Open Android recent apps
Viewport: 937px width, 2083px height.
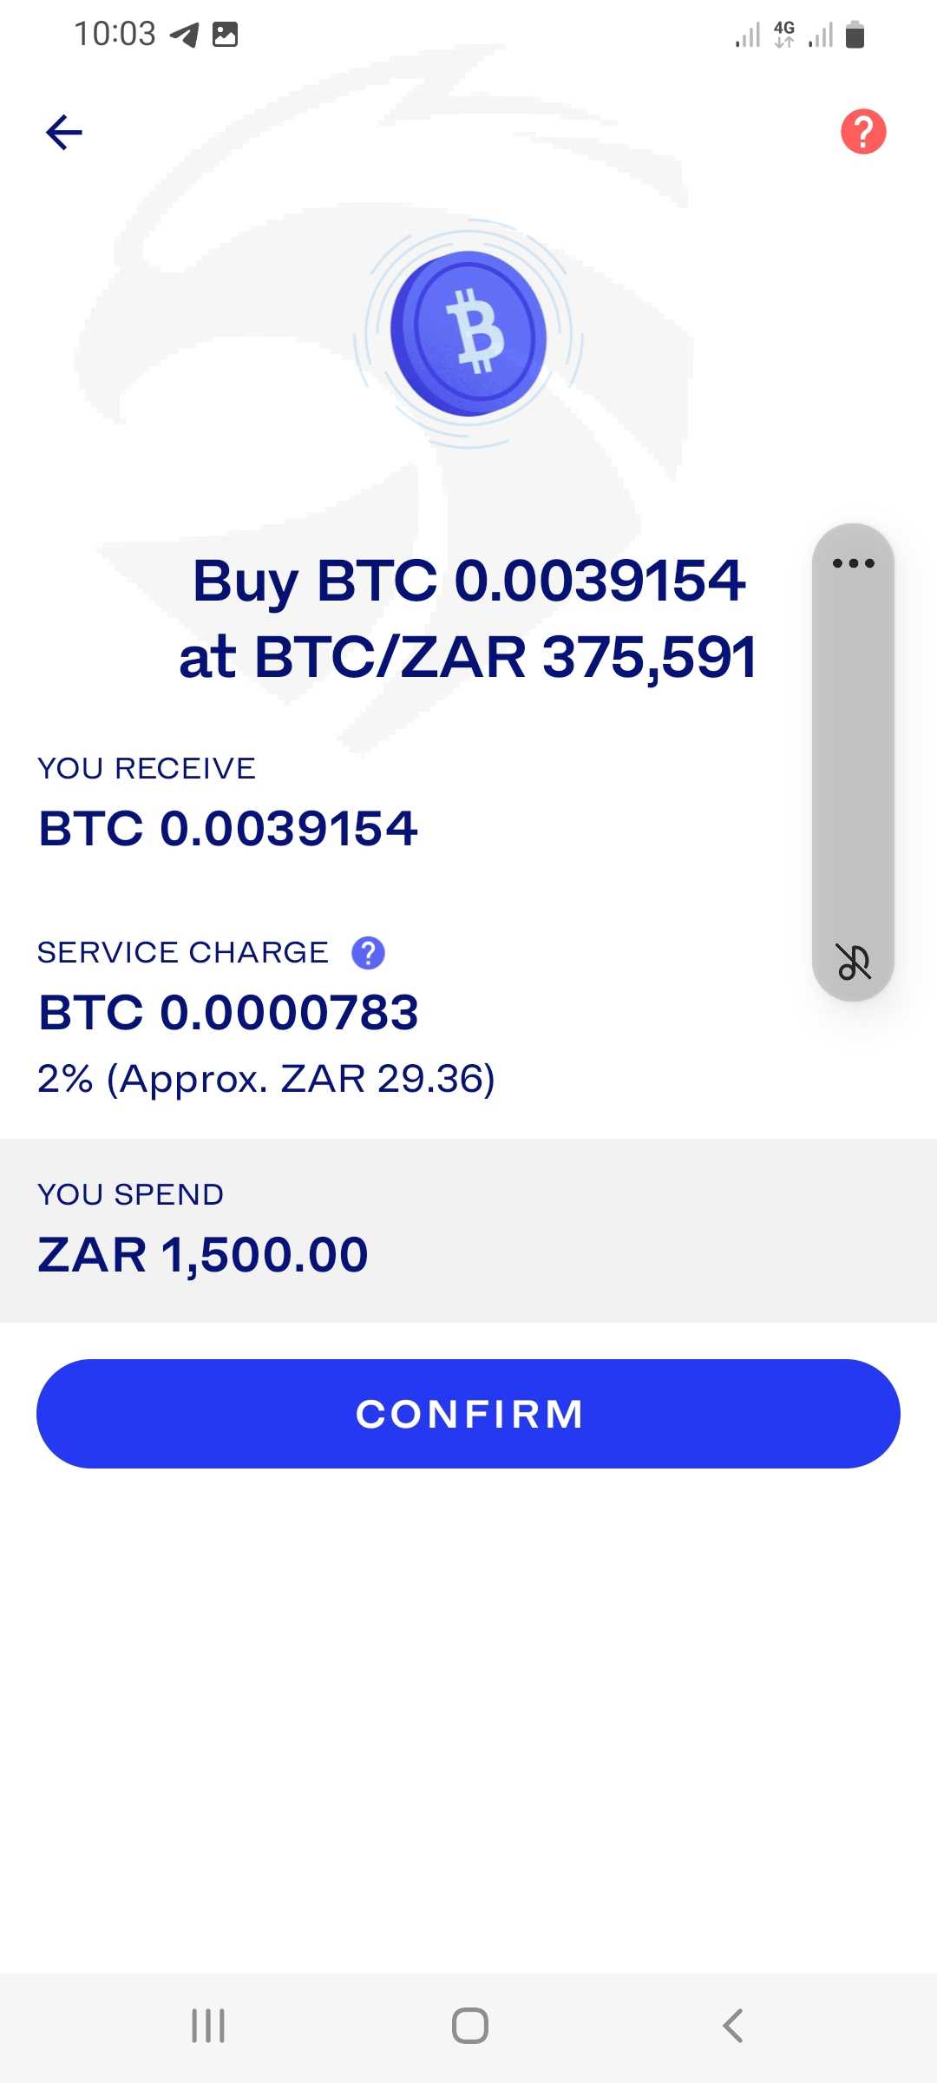(208, 2026)
